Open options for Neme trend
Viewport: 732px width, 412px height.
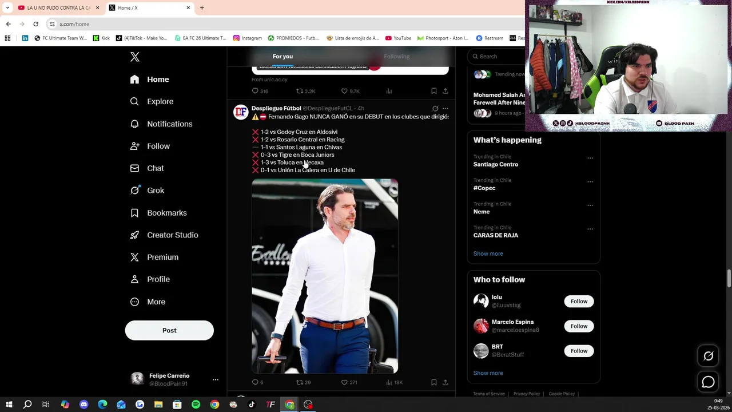590,205
